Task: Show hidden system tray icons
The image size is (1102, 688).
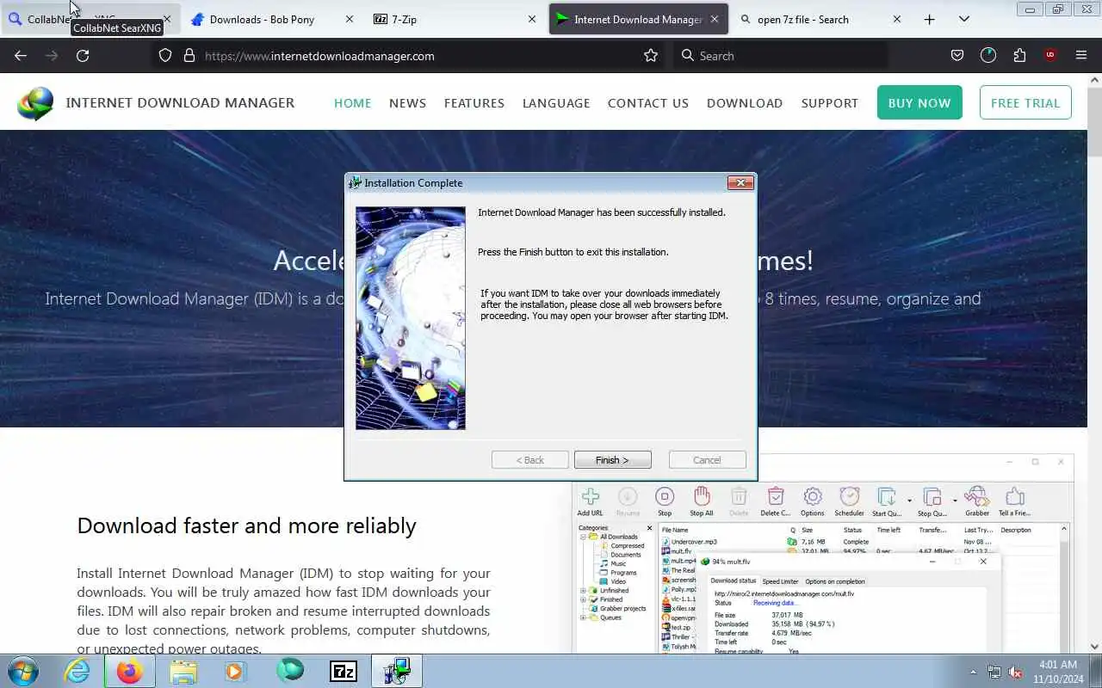Action: [974, 672]
